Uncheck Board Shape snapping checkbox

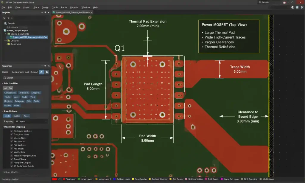12,159
